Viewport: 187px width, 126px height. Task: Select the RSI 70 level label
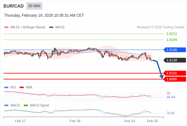[x=168, y=93]
